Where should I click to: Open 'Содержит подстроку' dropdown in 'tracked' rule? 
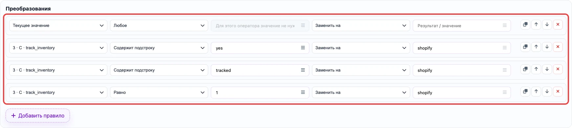click(159, 70)
